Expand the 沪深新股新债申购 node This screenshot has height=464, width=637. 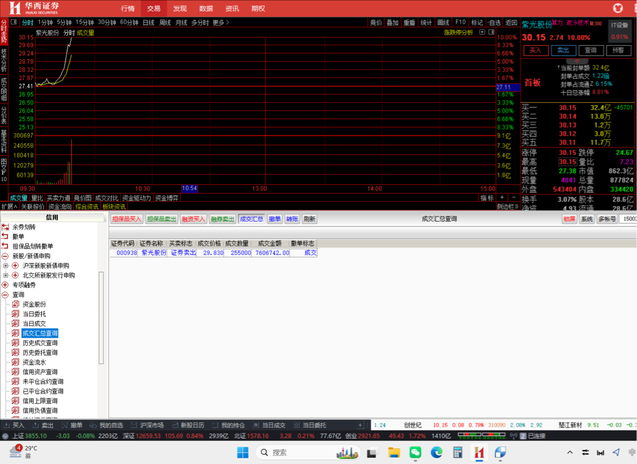click(x=5, y=265)
